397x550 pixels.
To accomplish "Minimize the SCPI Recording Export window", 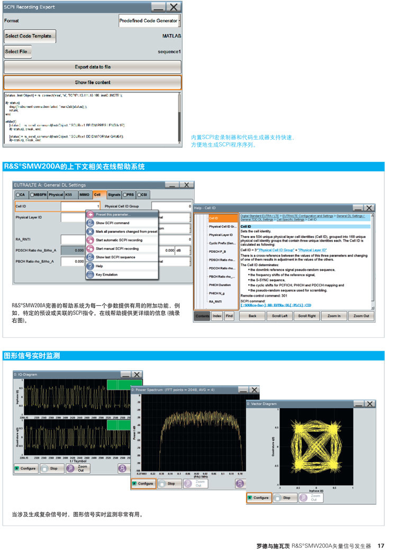I will pyautogui.click(x=158, y=7).
